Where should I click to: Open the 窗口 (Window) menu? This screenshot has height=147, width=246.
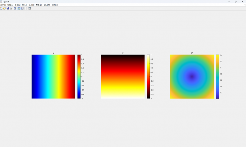pos(47,5)
